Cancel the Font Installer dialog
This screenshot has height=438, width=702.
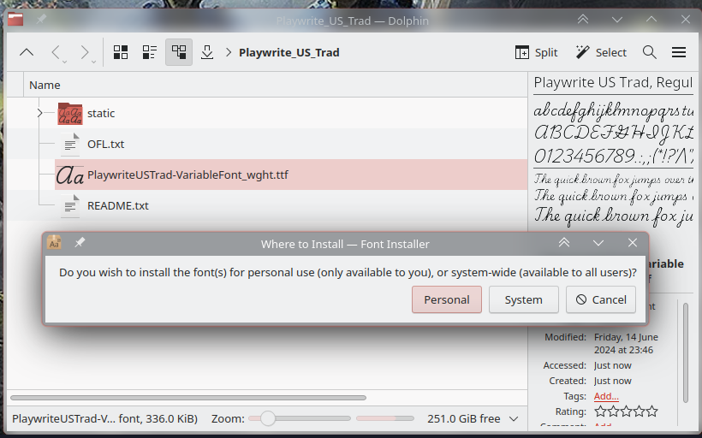pos(601,299)
